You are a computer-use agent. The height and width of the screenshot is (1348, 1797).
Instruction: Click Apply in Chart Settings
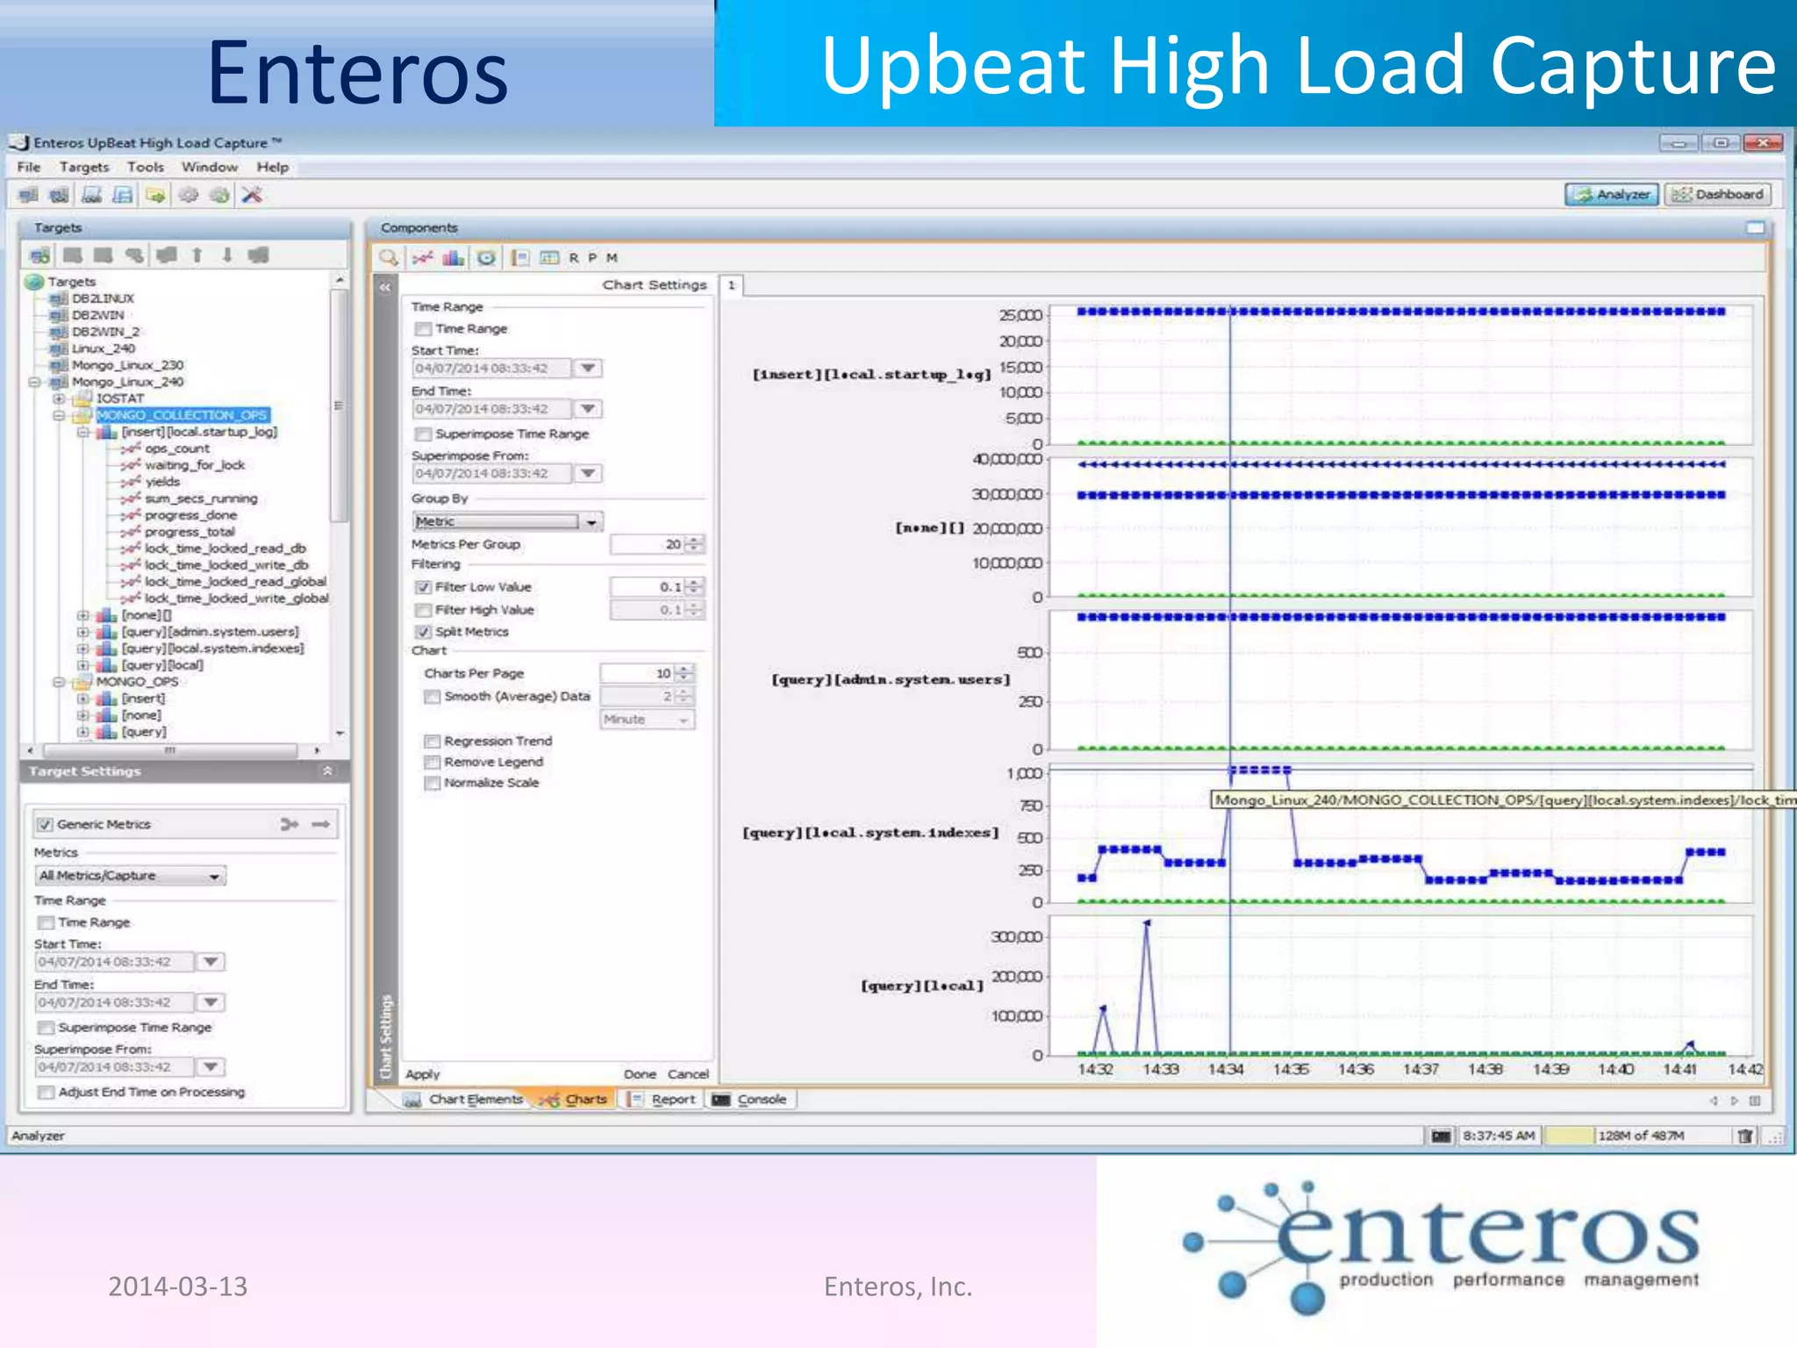coord(423,1074)
